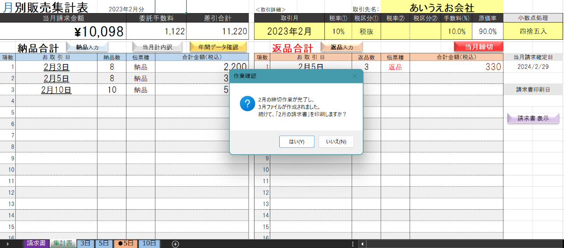The height and width of the screenshot is (248, 564).
Task: Open the 当月計内訳 breakdown button
Action: point(157,47)
